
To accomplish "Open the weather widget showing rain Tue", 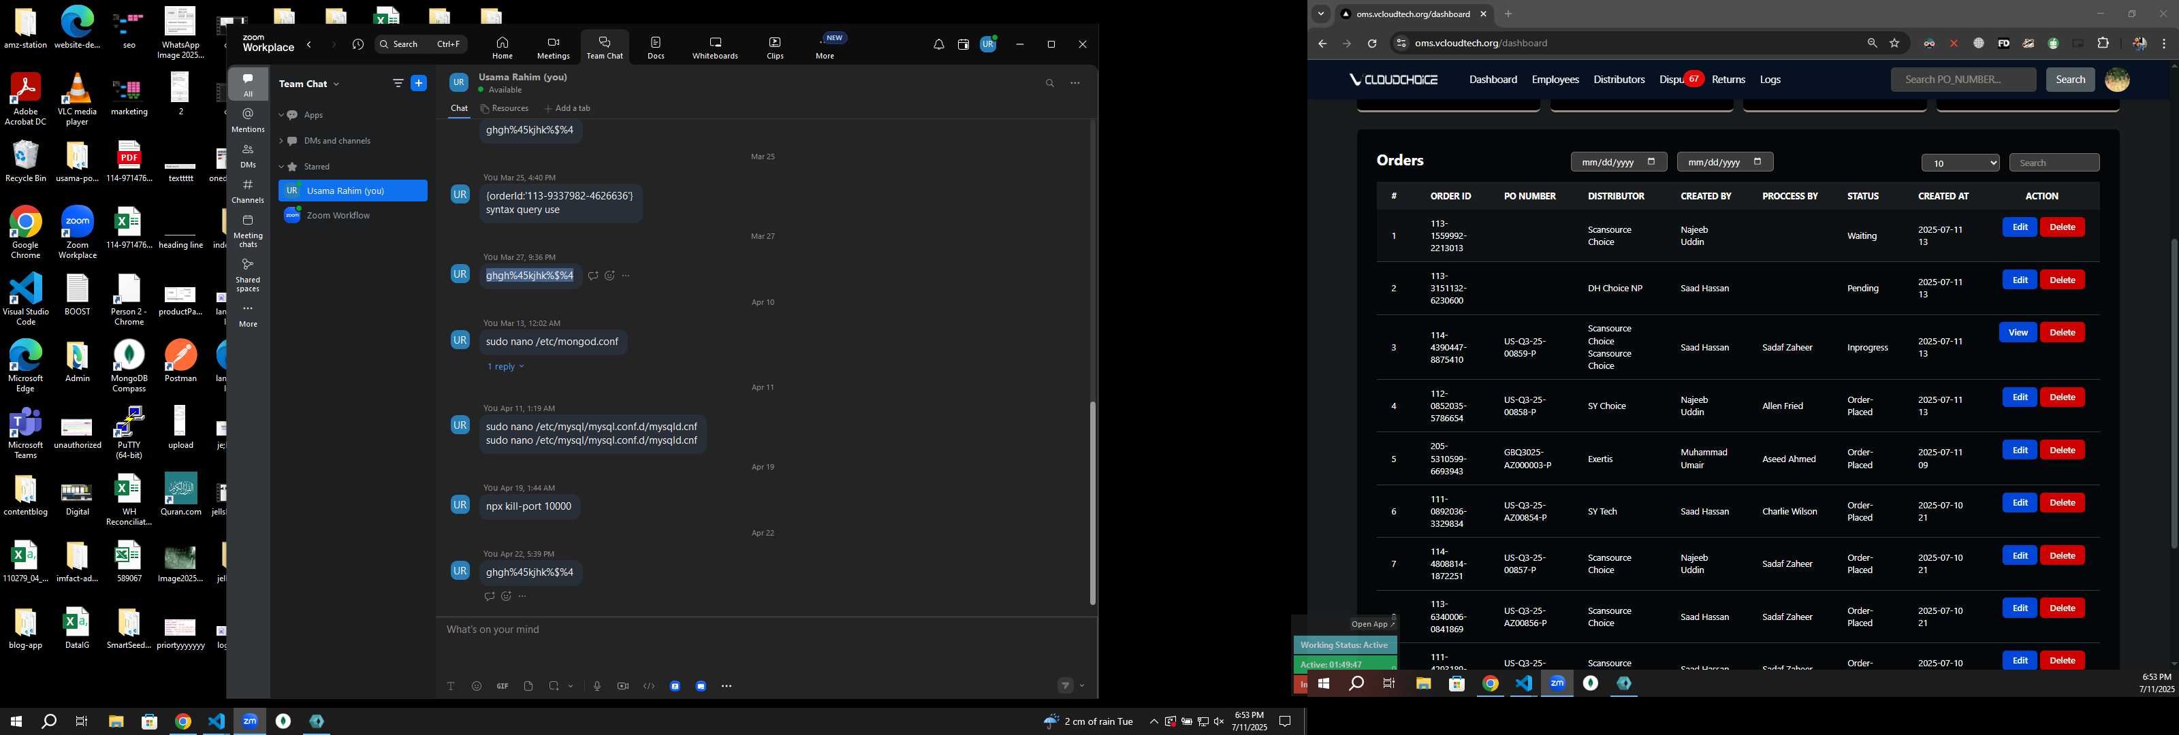I will [x=1088, y=721].
